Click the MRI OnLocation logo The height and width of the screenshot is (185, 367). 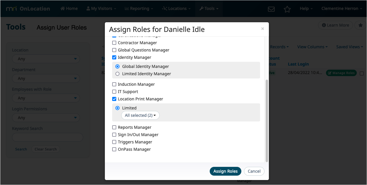pos(28,8)
